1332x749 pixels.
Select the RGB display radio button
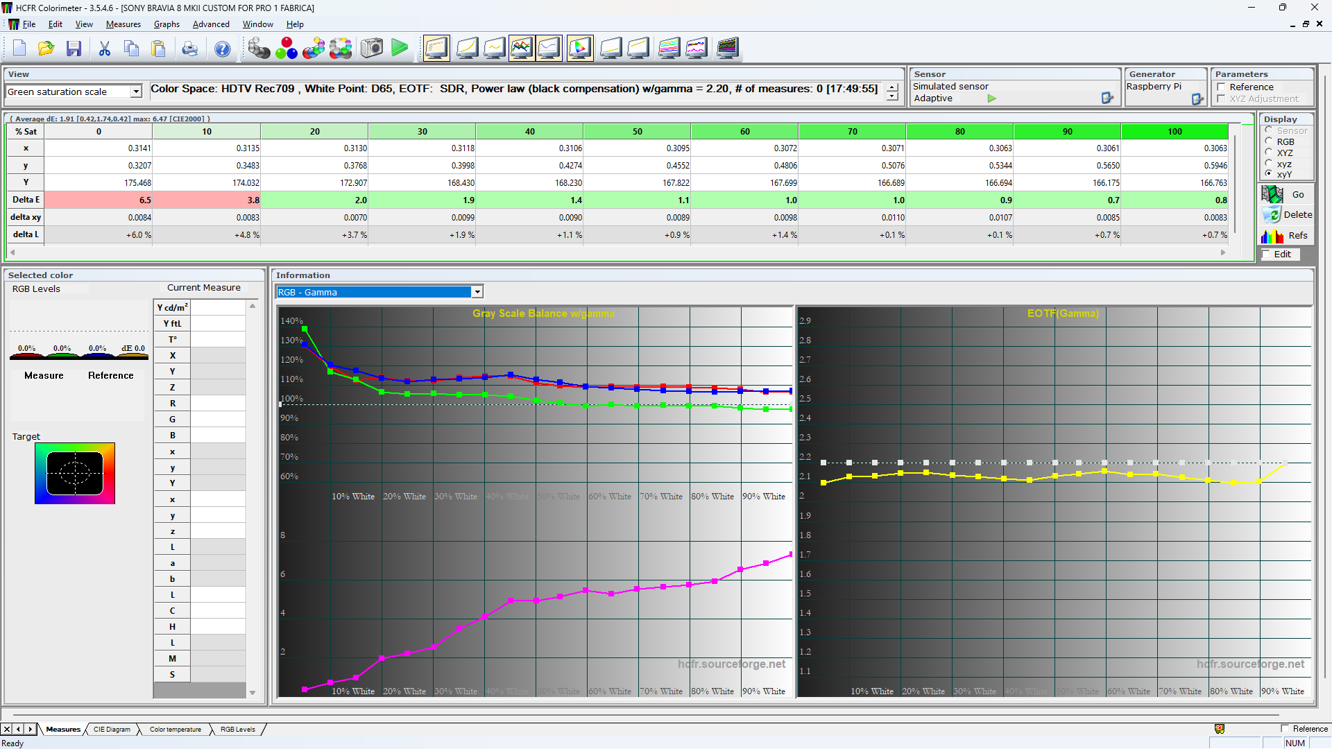(1269, 141)
